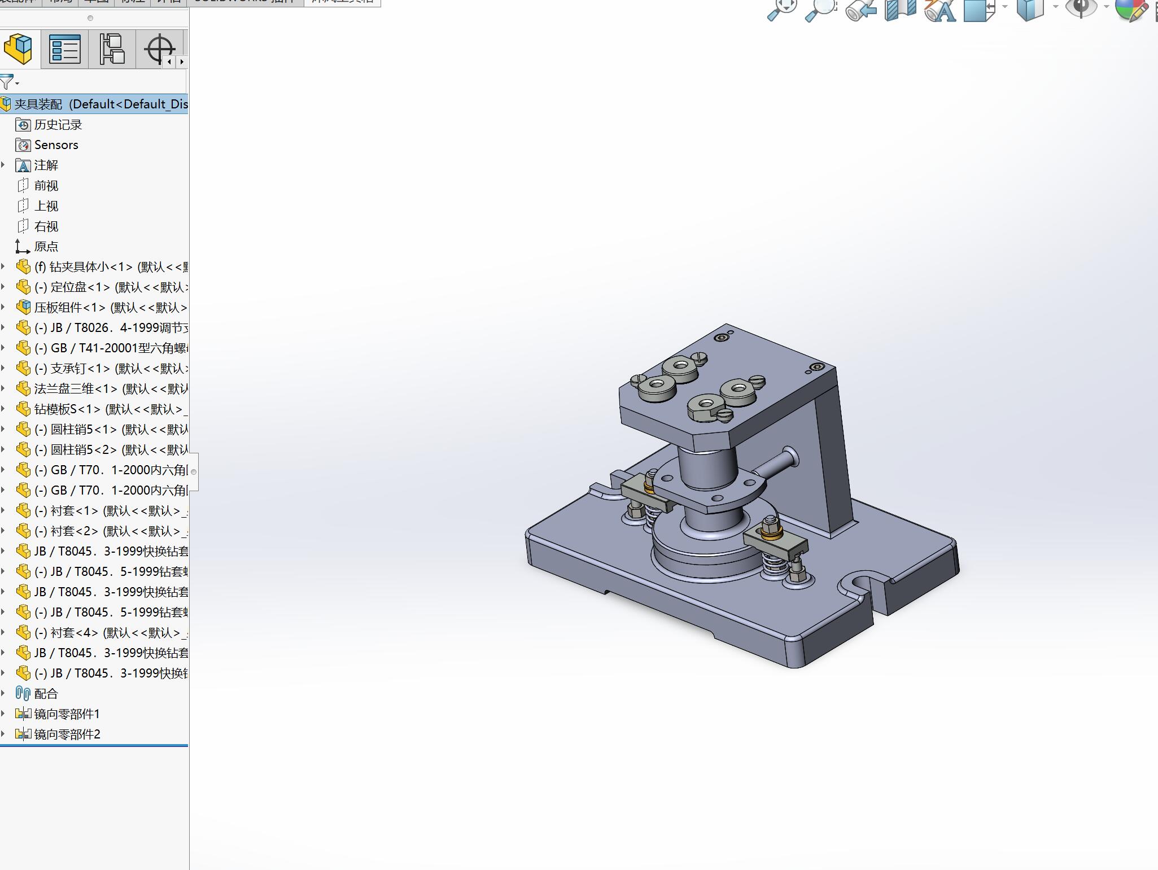
Task: Click the 支承钉<1> part icon
Action: 23,368
